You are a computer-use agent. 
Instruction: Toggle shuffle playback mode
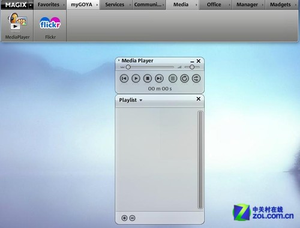[196, 79]
